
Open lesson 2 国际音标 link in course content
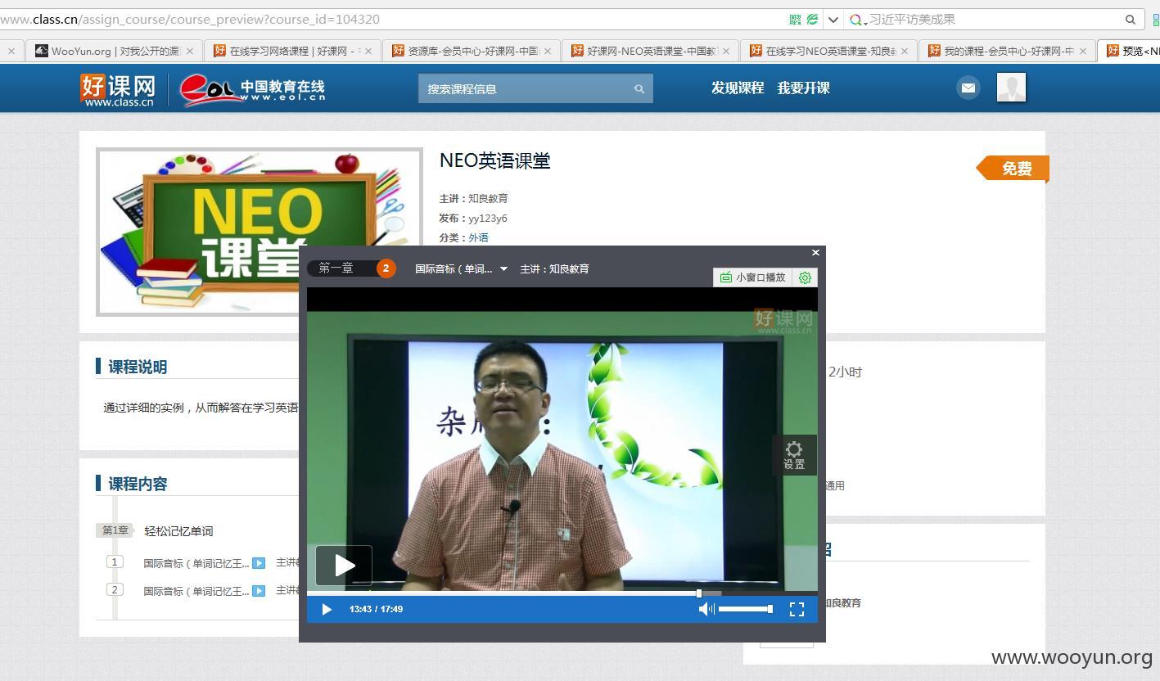[x=196, y=591]
